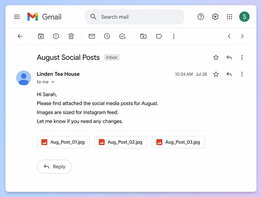Click the August Social Posts subject

pos(68,58)
